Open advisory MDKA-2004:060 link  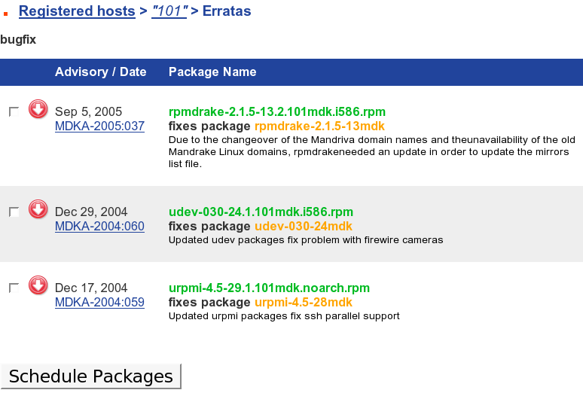(99, 226)
